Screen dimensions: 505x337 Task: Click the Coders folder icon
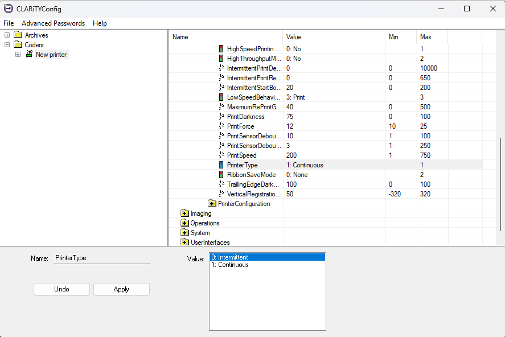(18, 45)
